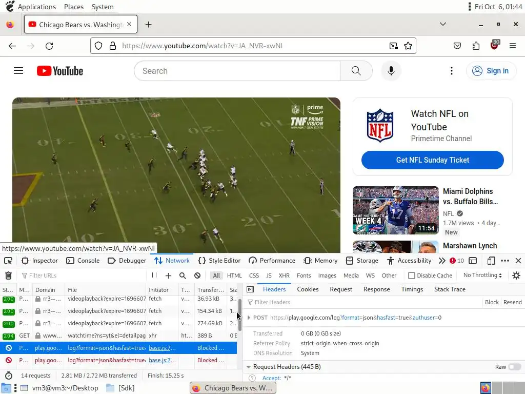The width and height of the screenshot is (525, 394).
Task: Open the Firefox extensions puzzle icon
Action: (x=476, y=46)
